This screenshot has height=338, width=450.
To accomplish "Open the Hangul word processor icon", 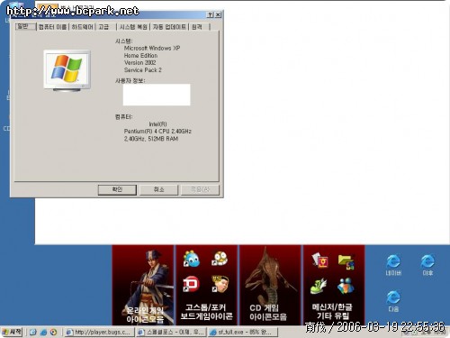I will tap(319, 260).
